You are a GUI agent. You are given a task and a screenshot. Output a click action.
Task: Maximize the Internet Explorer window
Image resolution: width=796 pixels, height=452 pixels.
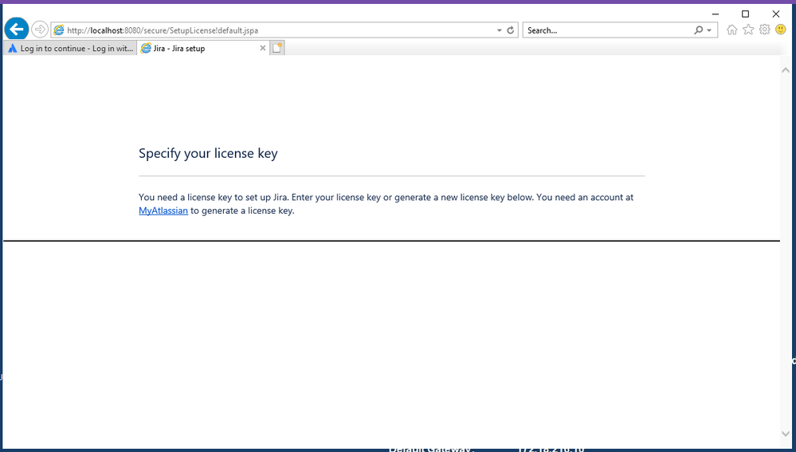click(x=745, y=14)
